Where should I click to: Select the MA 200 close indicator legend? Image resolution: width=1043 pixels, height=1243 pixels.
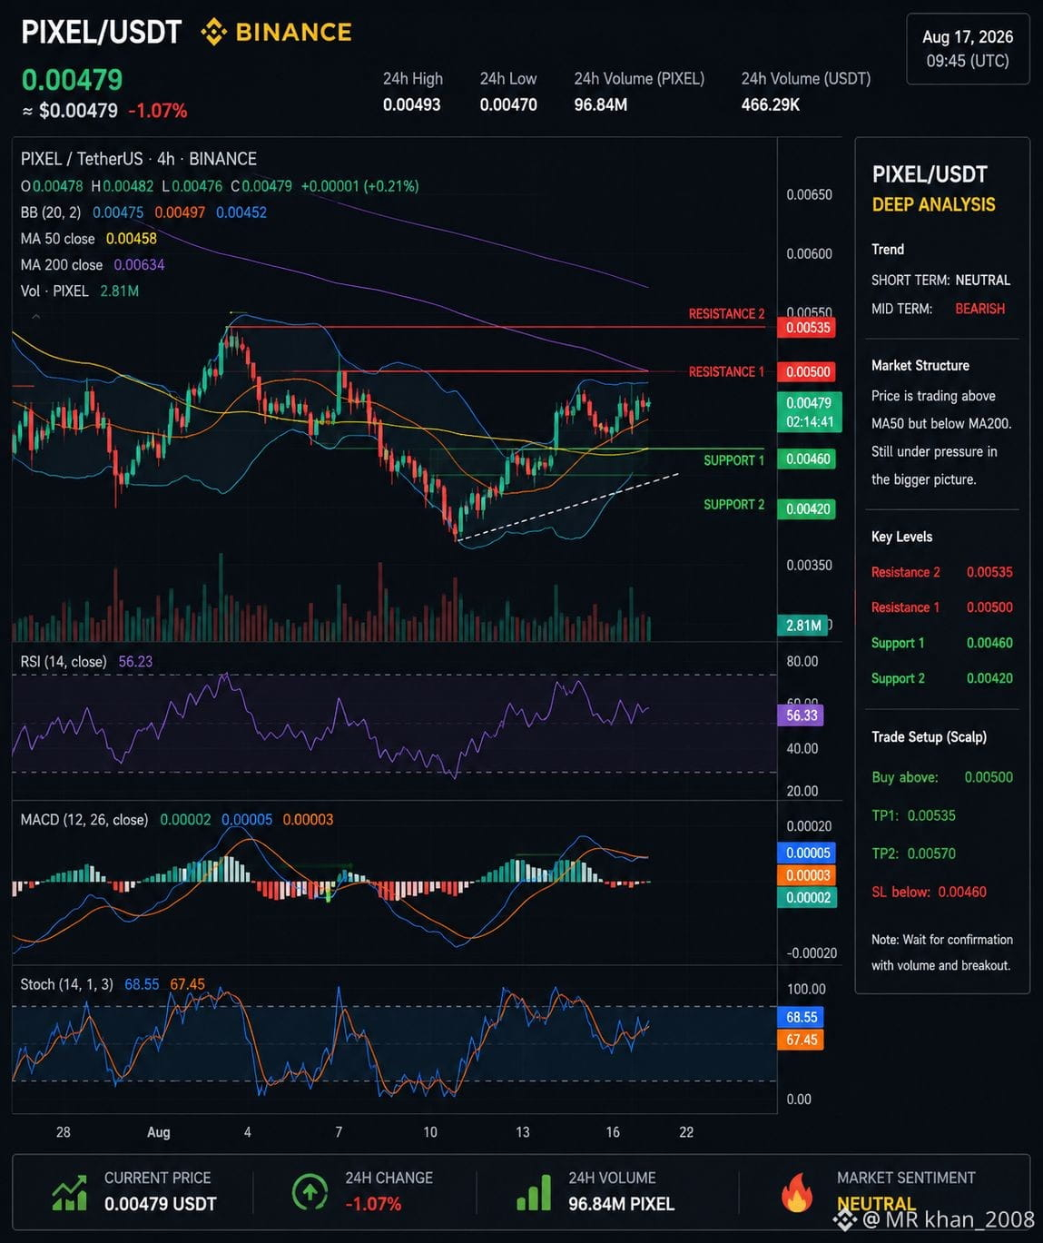pyautogui.click(x=93, y=265)
